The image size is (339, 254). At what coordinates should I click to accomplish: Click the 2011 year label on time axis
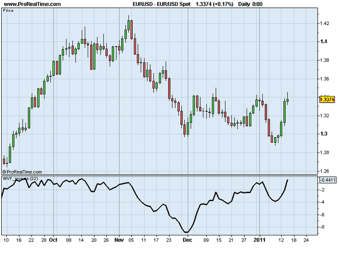(x=259, y=240)
